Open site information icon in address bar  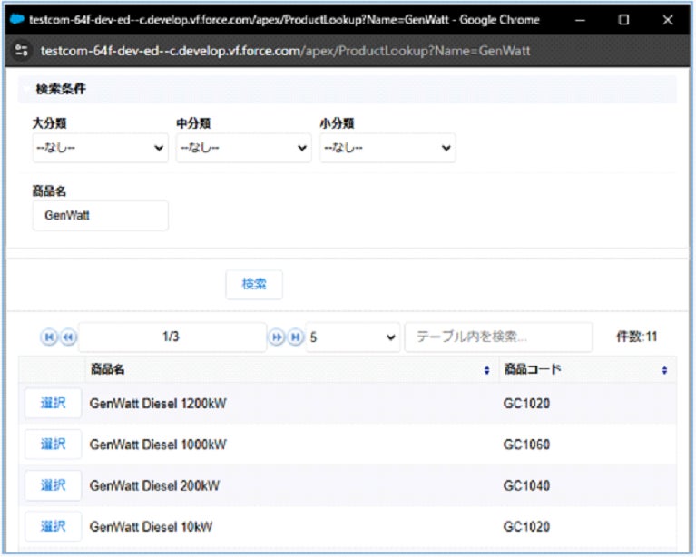click(x=22, y=51)
